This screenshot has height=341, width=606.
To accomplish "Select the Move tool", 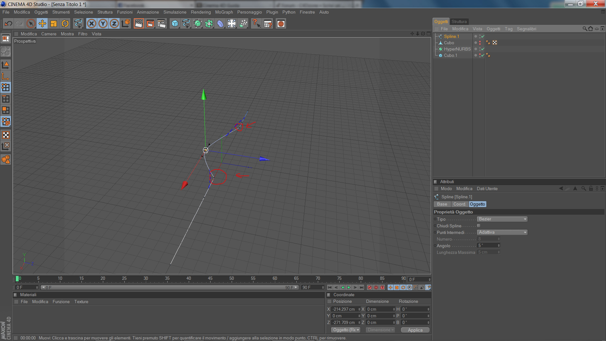I will 42,24.
